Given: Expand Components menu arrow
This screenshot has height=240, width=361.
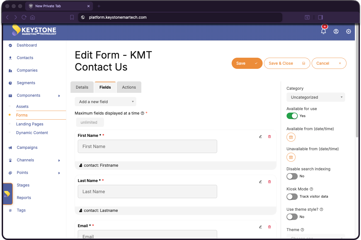Looking at the screenshot, I should [59, 96].
